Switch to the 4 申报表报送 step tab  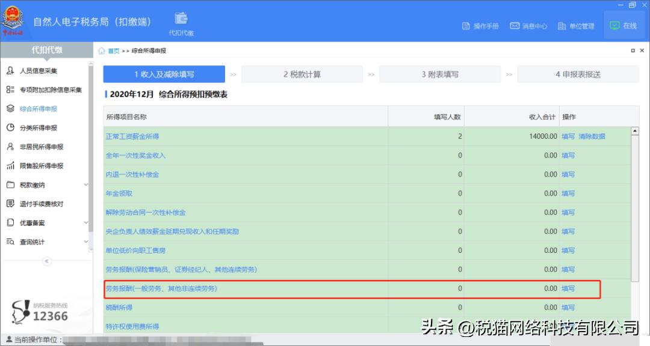tap(579, 73)
